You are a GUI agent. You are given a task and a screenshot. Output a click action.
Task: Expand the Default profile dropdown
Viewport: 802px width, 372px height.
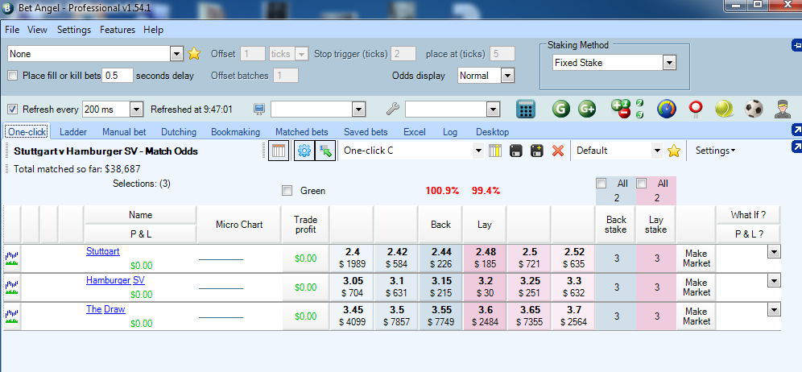pos(657,151)
